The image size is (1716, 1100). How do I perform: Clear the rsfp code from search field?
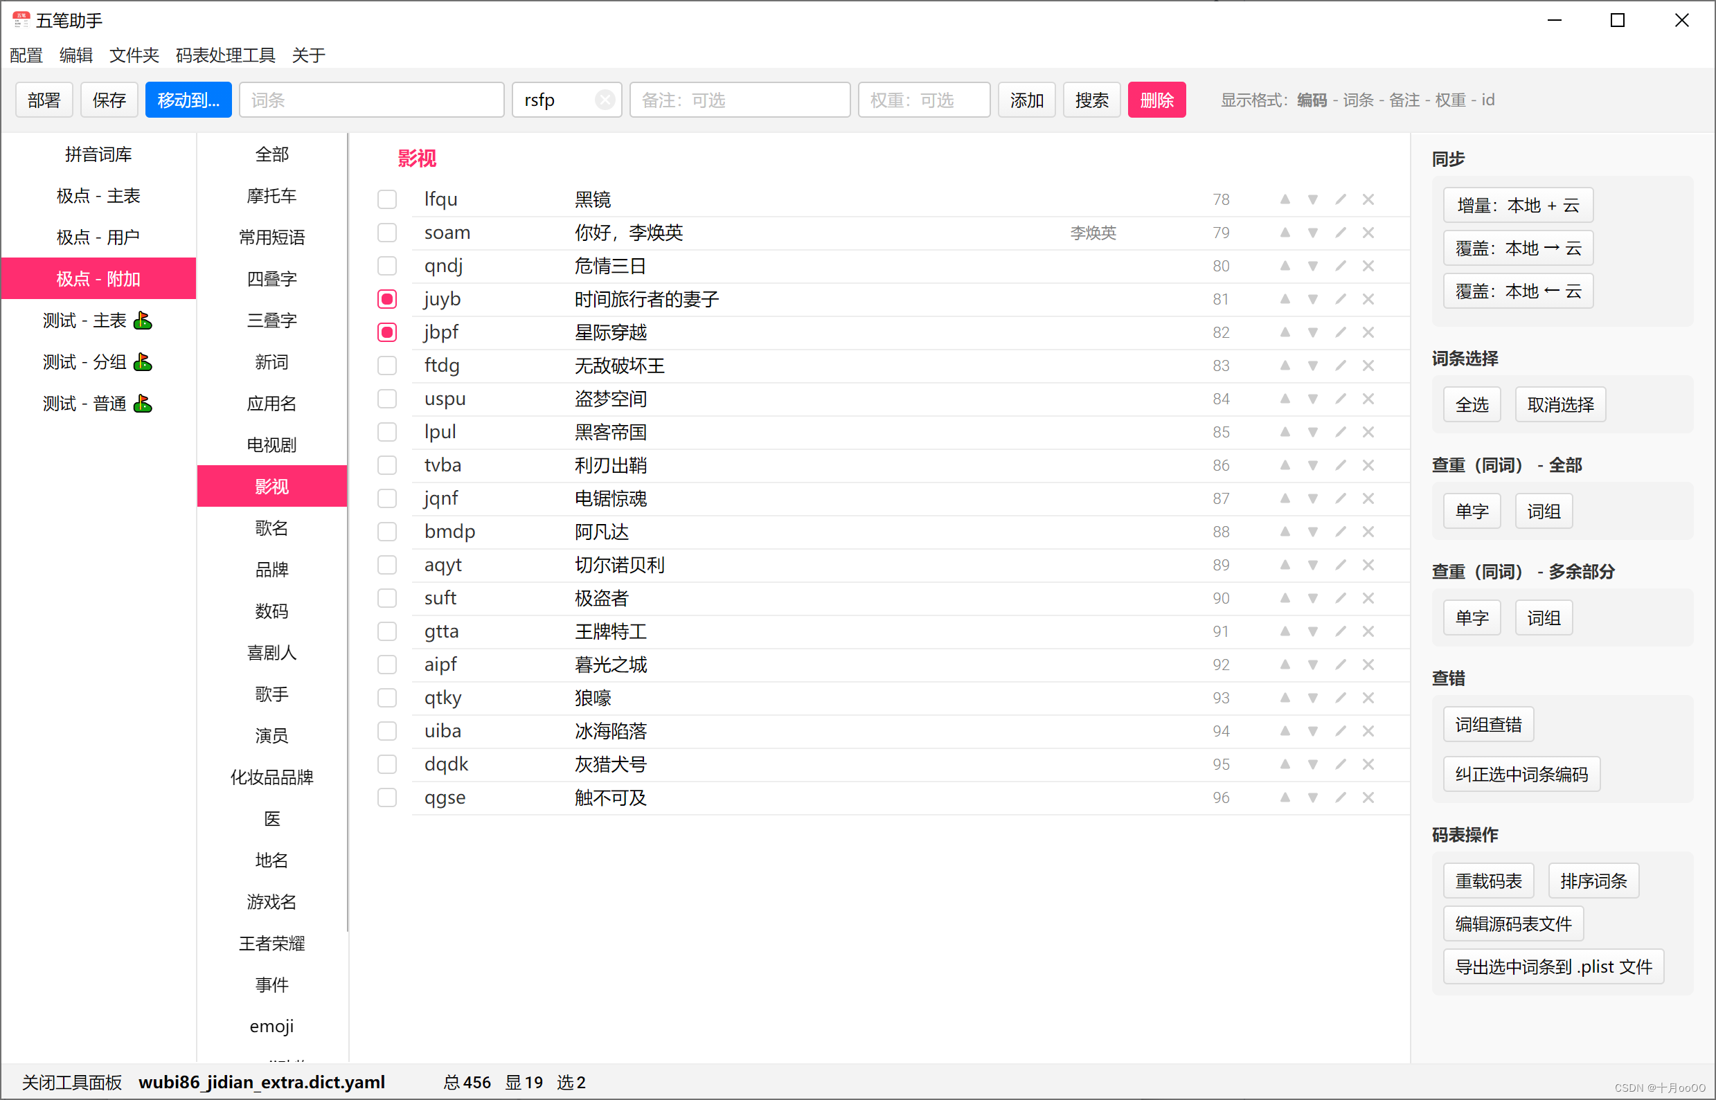click(605, 99)
